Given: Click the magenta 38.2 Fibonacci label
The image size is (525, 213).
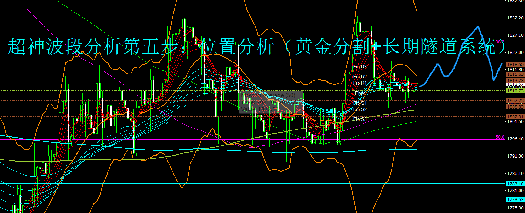Looking at the screenshot, I should tap(500, 42).
